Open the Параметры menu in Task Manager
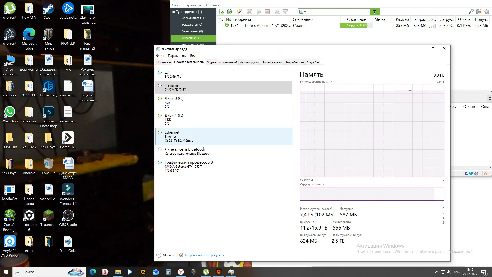The image size is (492, 277). point(177,56)
